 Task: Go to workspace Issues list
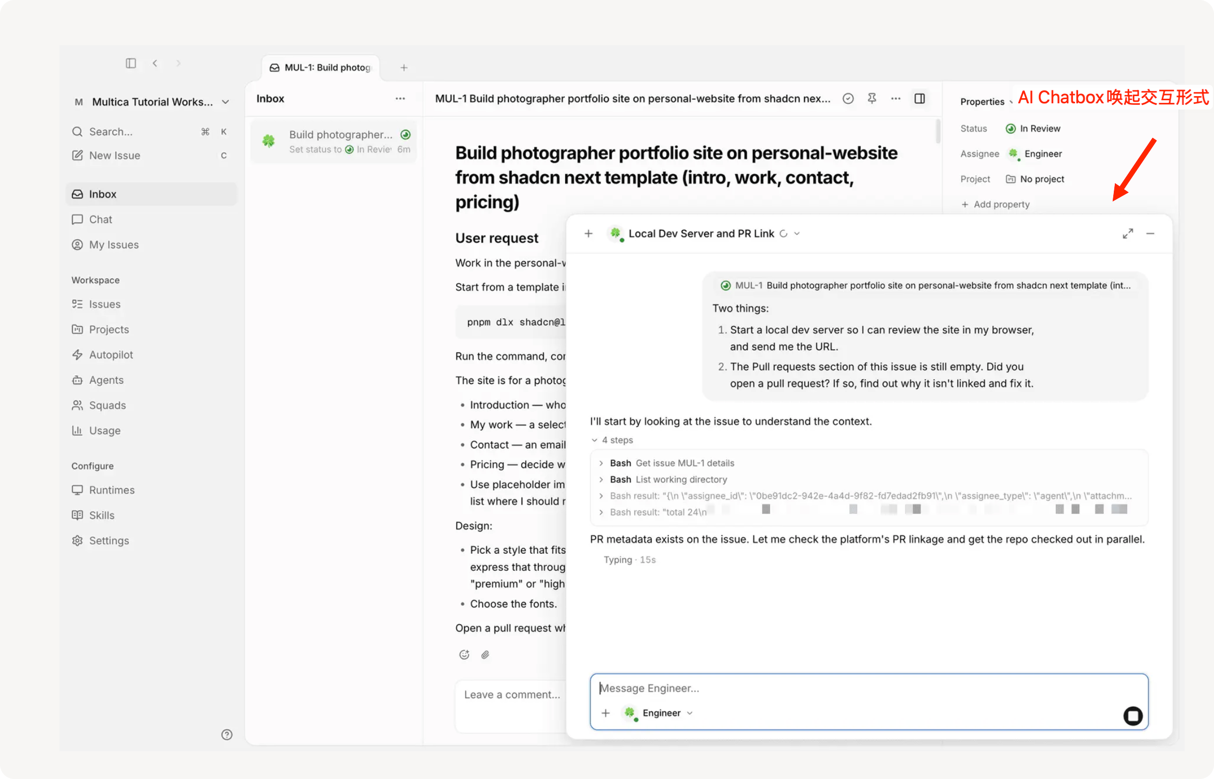151,304
